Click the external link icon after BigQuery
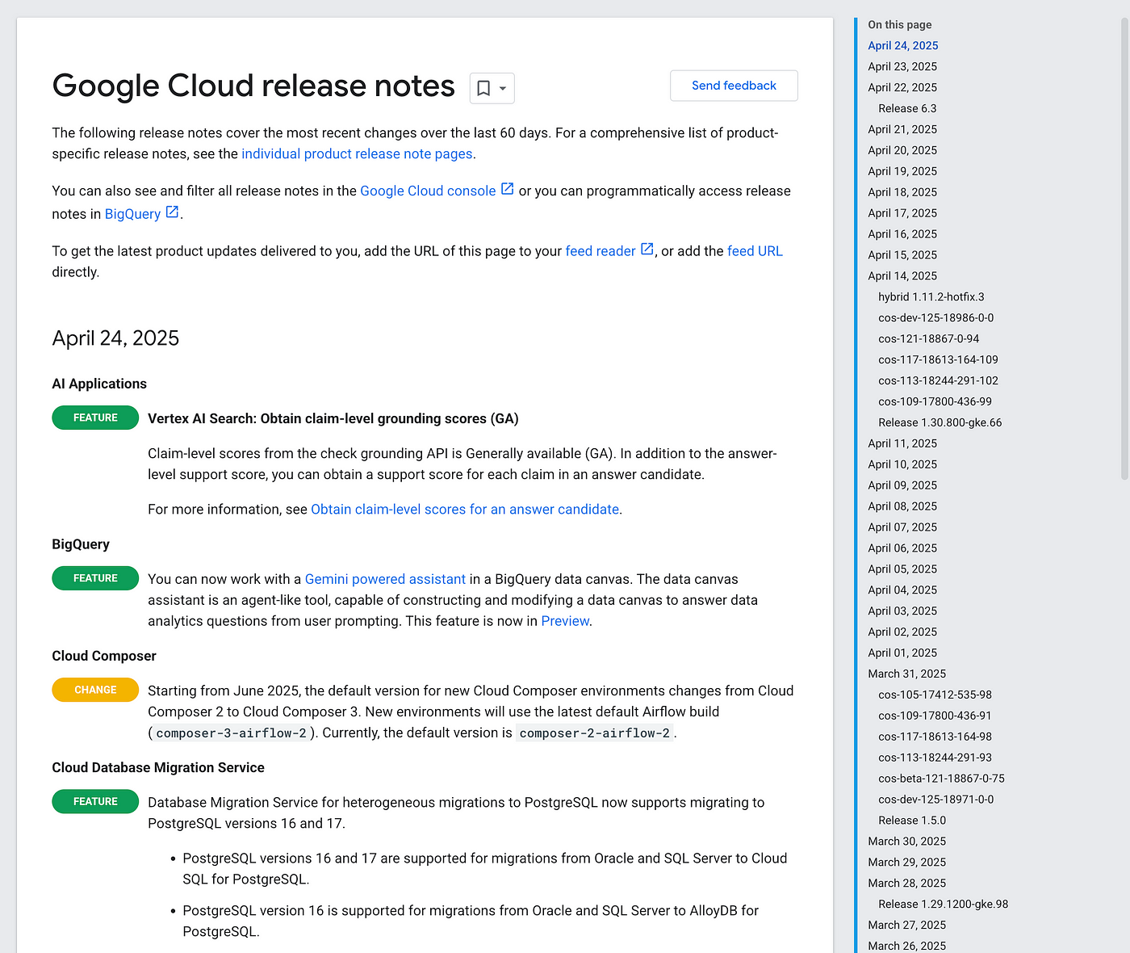1130x953 pixels. tap(172, 212)
